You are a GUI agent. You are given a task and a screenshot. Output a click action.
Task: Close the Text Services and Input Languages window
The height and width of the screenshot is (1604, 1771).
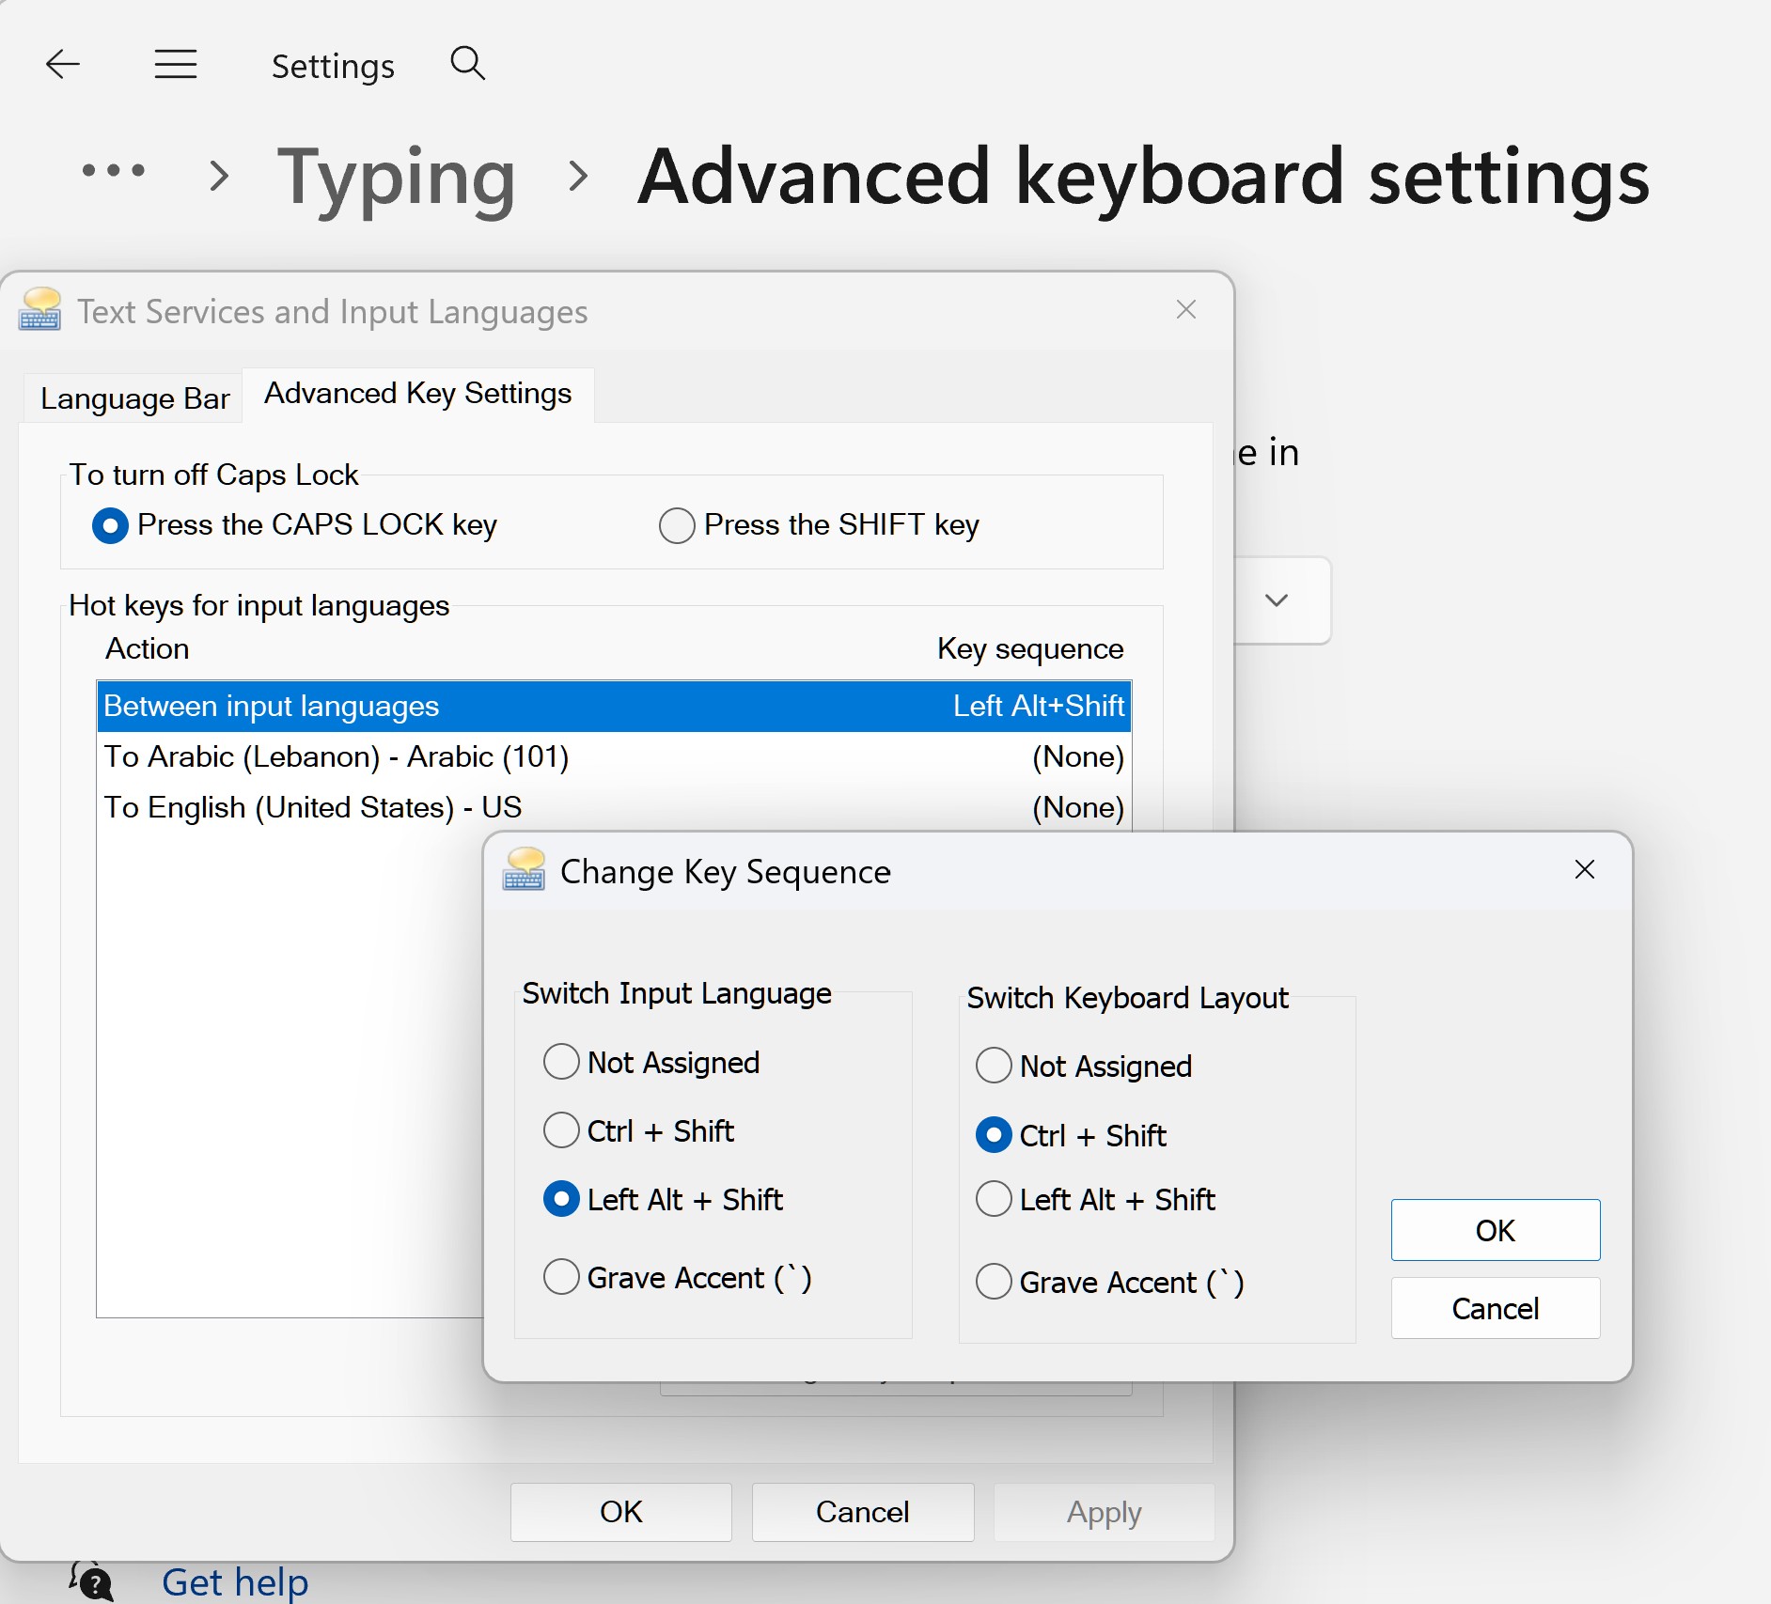point(1186,310)
